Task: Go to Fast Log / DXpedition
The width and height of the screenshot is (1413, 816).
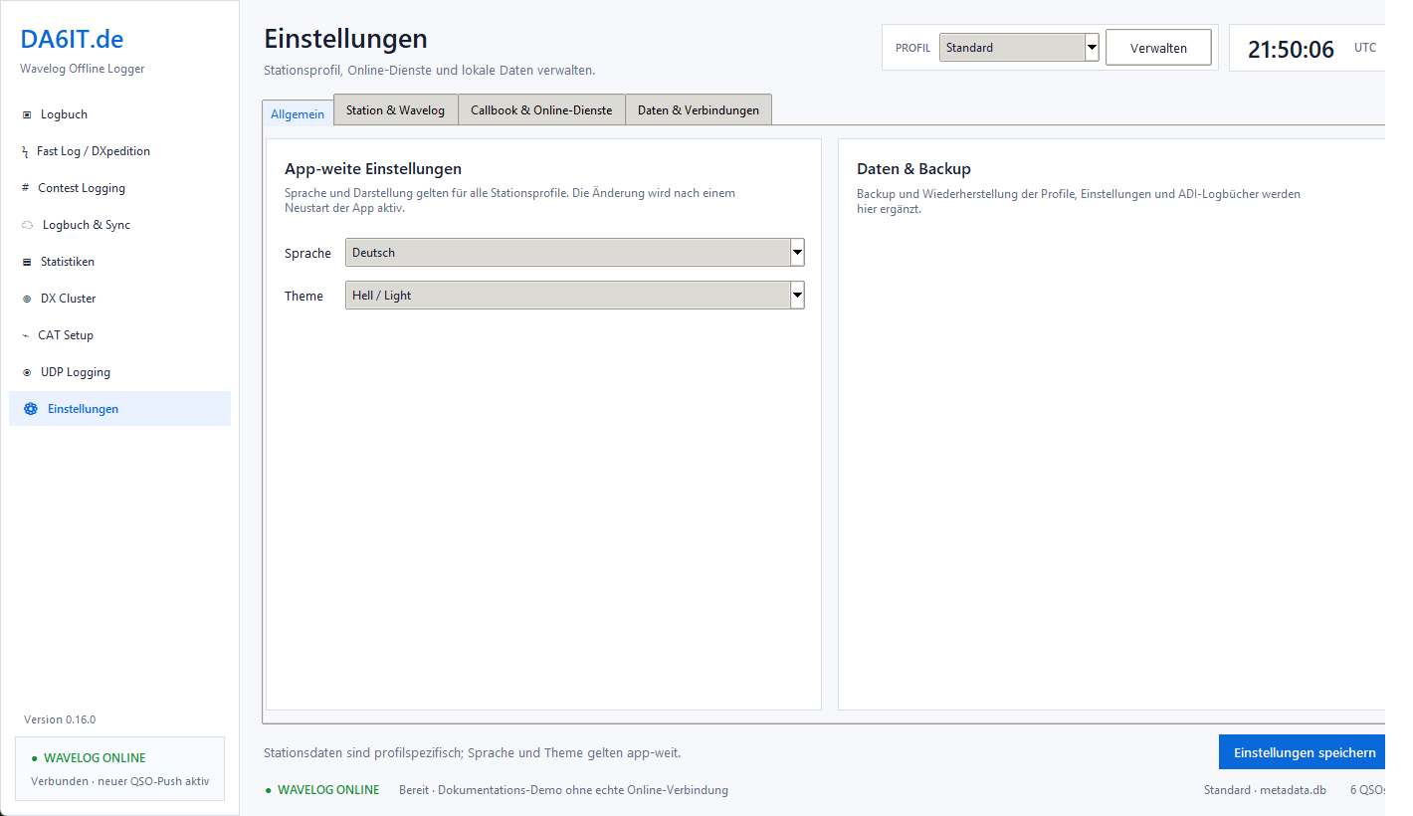Action: point(119,151)
